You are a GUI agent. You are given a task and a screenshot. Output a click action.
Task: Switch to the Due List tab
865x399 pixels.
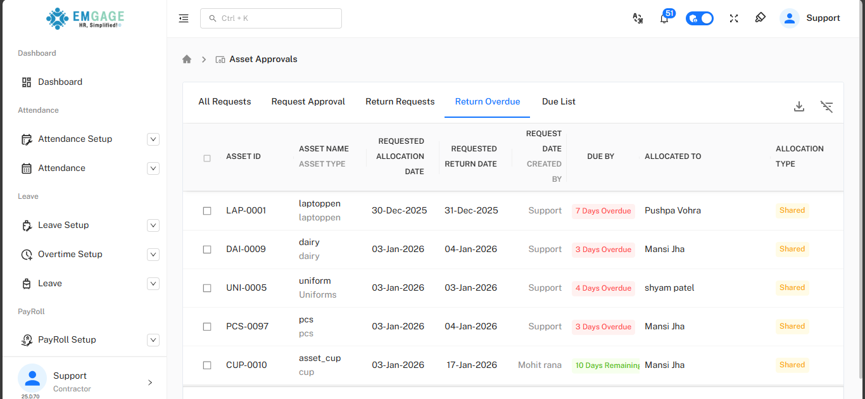click(x=559, y=102)
